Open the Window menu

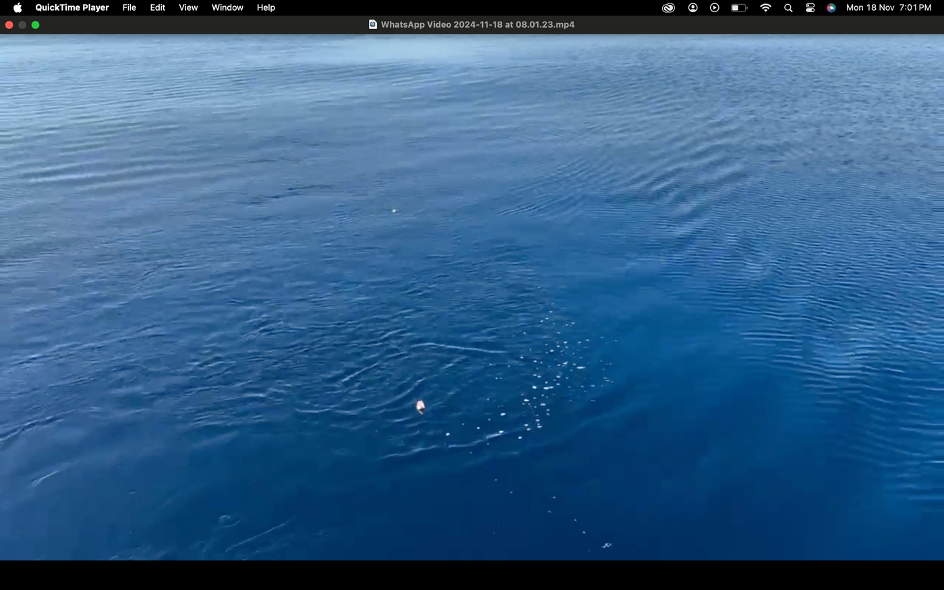[227, 7]
